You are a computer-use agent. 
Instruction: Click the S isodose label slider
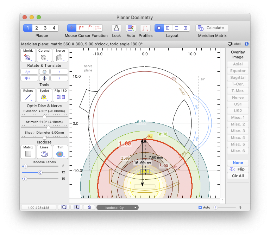tap(25, 166)
